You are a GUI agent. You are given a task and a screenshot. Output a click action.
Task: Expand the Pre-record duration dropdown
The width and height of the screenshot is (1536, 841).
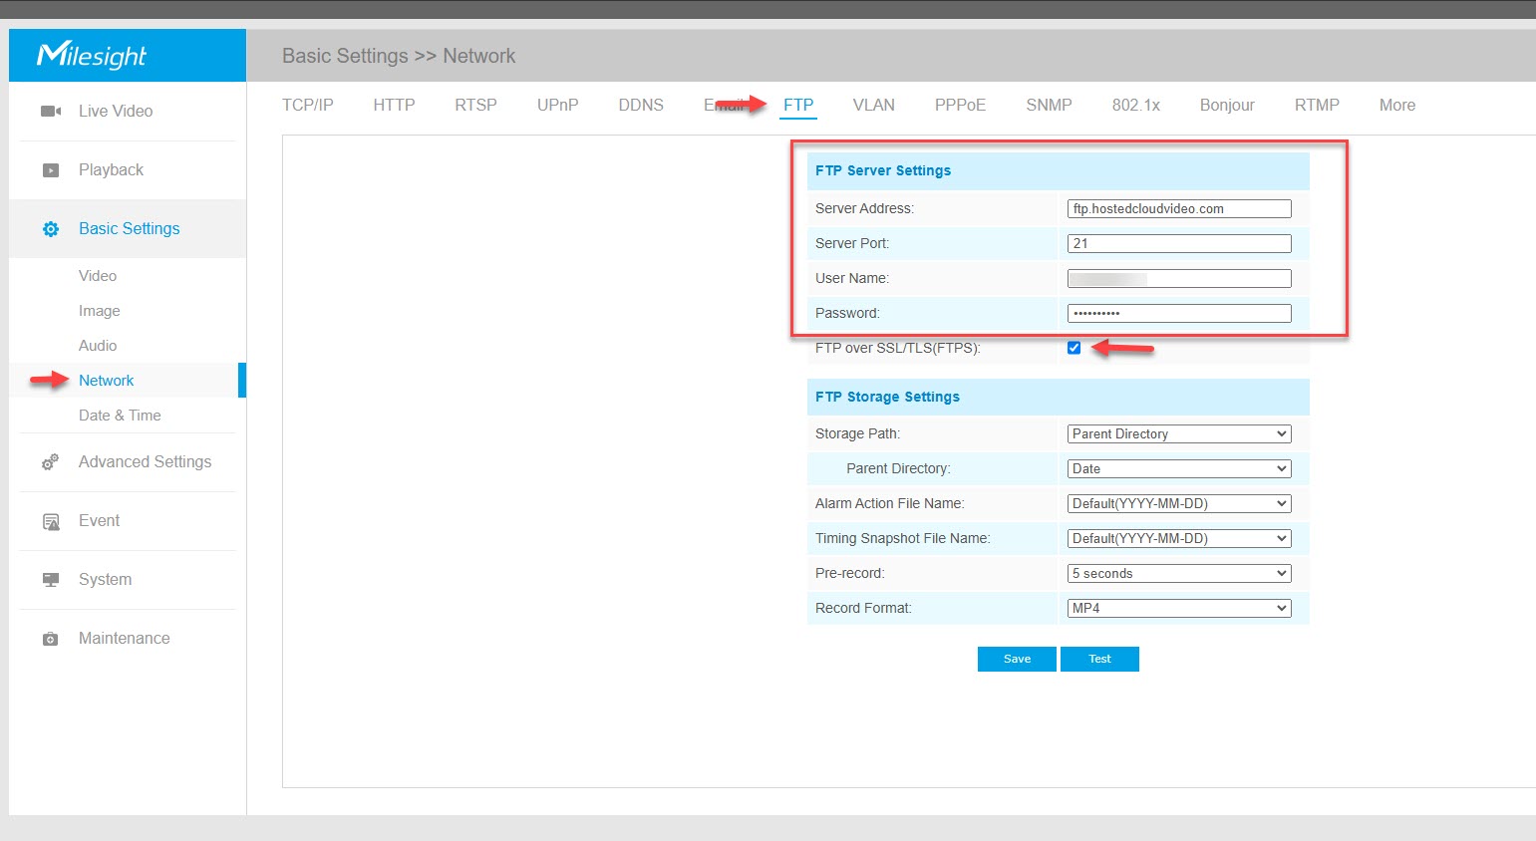pyautogui.click(x=1178, y=574)
